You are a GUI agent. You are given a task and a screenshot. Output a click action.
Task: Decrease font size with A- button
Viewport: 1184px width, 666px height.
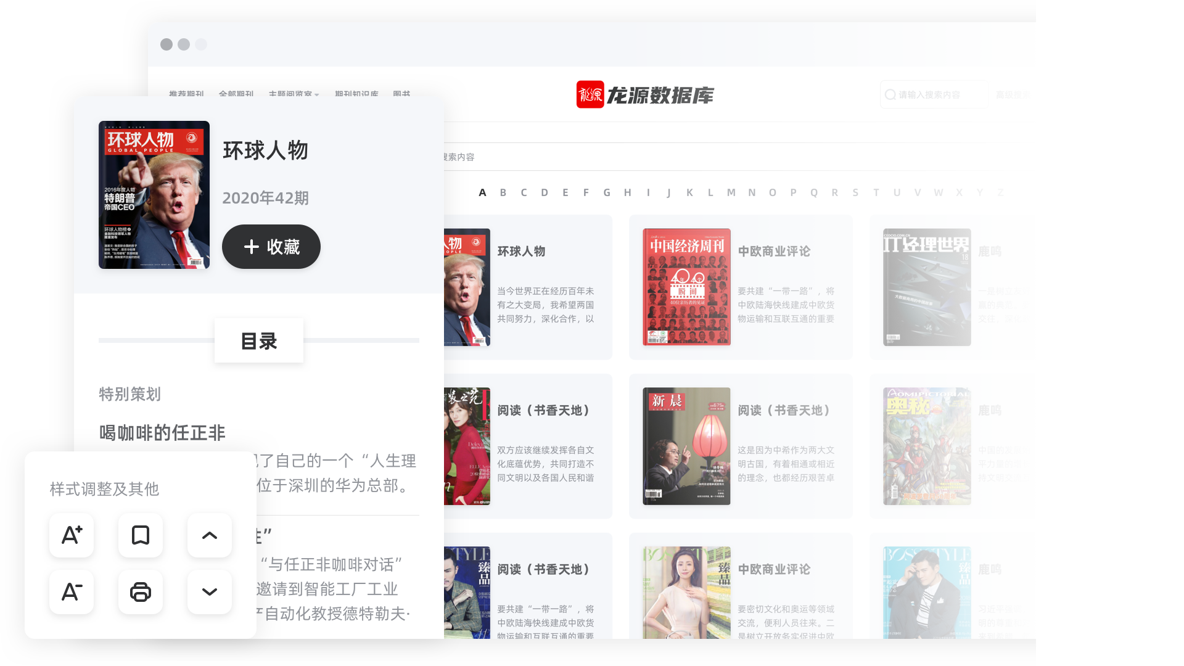72,592
